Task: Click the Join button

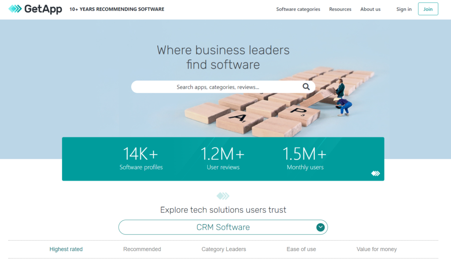Action: pos(428,9)
